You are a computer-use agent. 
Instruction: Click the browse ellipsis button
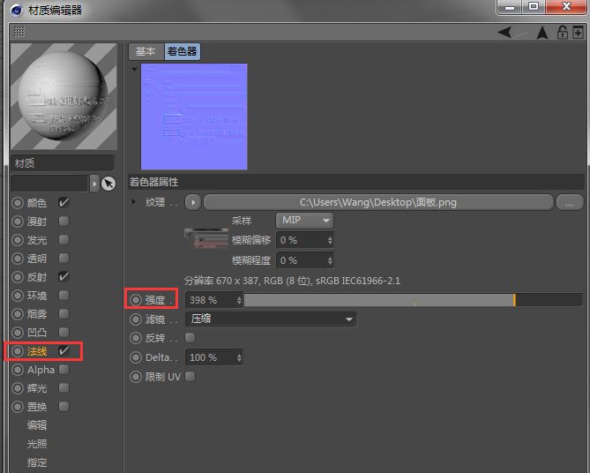[570, 202]
